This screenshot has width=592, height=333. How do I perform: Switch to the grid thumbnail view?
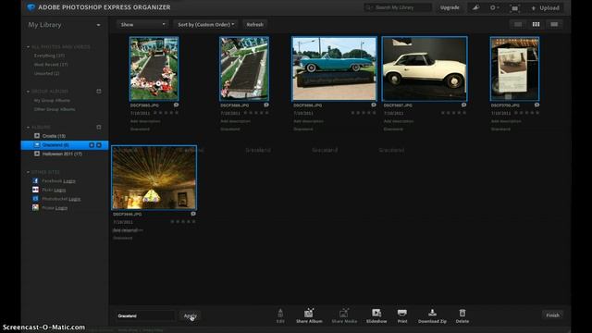(x=536, y=25)
